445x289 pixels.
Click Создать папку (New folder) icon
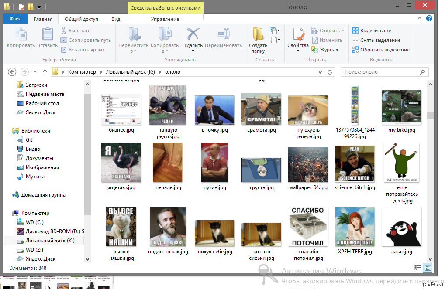(258, 34)
